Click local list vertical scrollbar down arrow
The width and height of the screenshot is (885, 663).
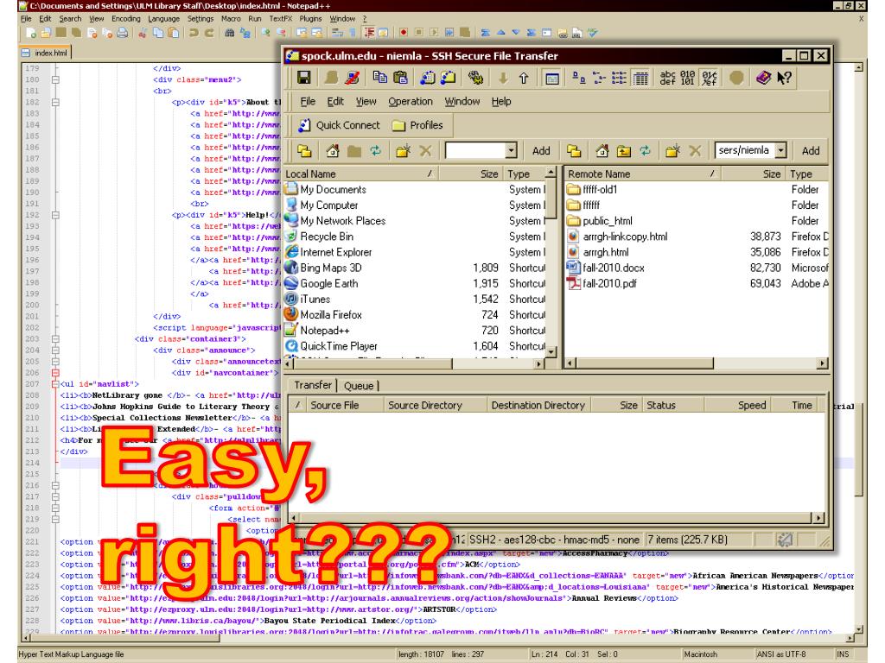tap(551, 352)
